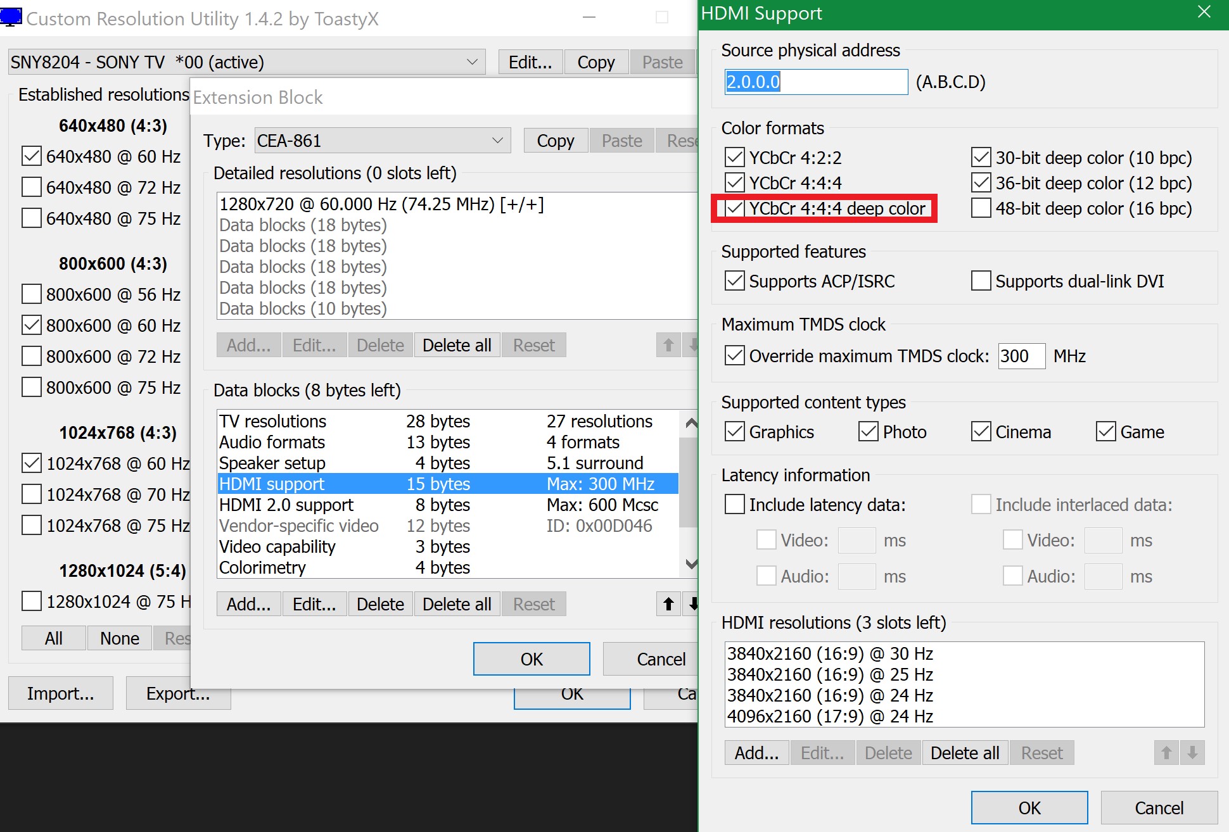This screenshot has width=1229, height=832.
Task: Open the SNY8204 SONY TV monitor dropdown
Action: coord(246,62)
